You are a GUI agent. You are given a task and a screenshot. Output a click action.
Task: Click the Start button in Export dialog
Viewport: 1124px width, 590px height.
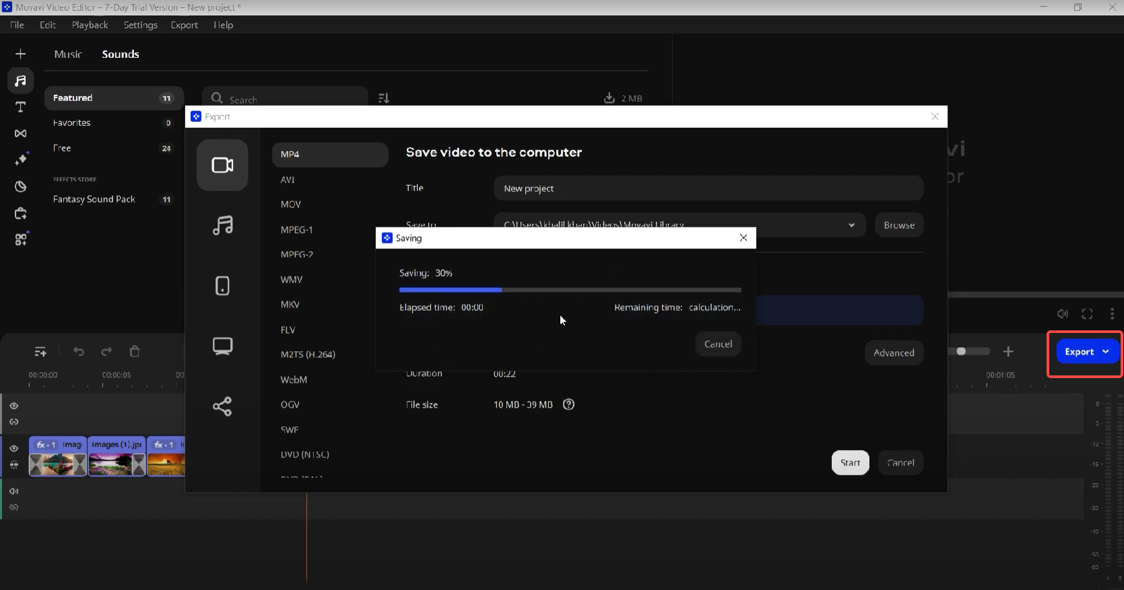(x=850, y=463)
